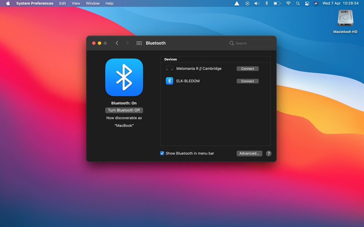The image size is (364, 227).
Task: Open Spotlight search magnifier in menu bar
Action: pos(298,3)
